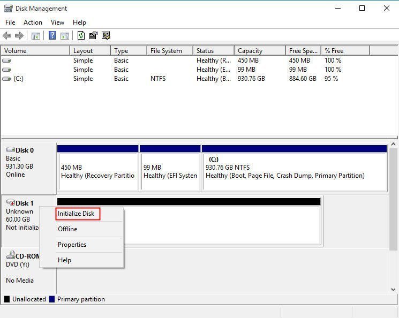Click the "931.30 GB" Disk 0 size text

pyautogui.click(x=19, y=166)
